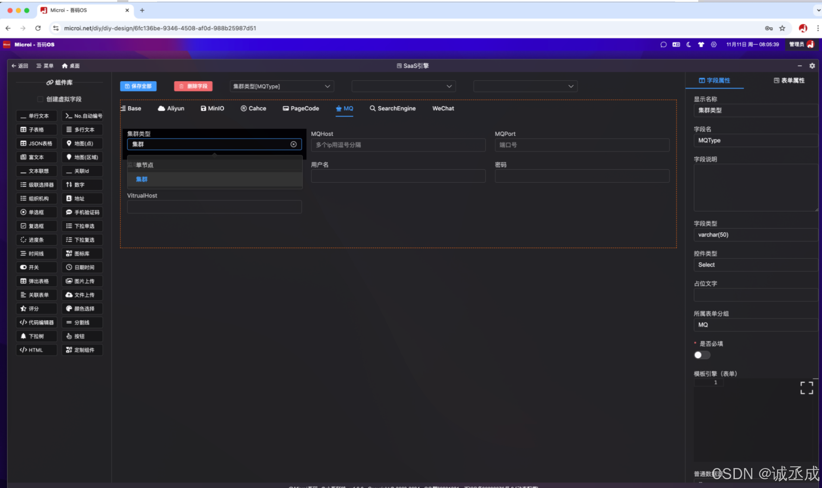The image size is (822, 488).
Task: Click the 删除字段 button
Action: (x=193, y=86)
